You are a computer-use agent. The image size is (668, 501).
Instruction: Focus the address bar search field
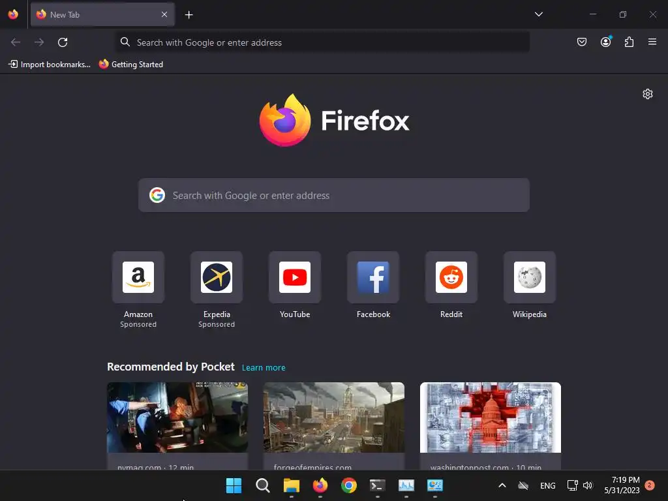pyautogui.click(x=322, y=42)
